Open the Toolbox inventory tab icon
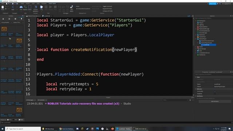Image resolution: width=233 pixels, height=131 pixels. click(x=9, y=19)
